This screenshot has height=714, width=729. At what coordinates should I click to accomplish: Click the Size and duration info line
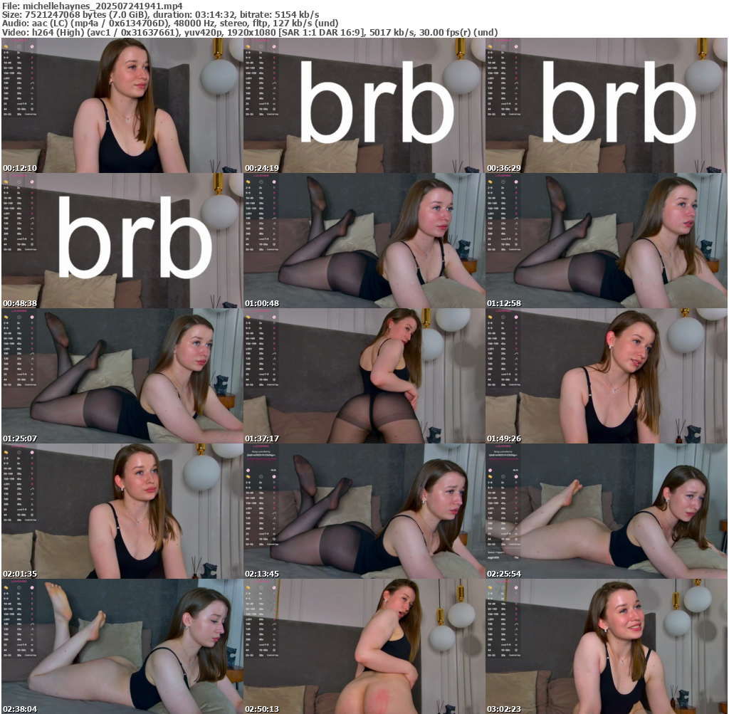pyautogui.click(x=160, y=14)
